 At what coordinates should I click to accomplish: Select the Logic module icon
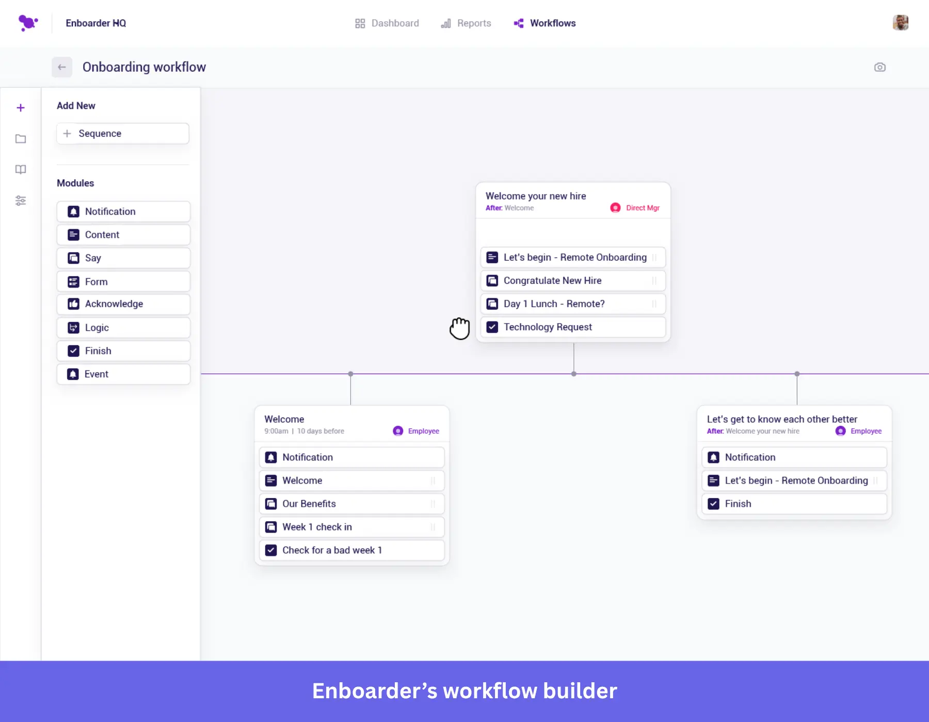(74, 328)
